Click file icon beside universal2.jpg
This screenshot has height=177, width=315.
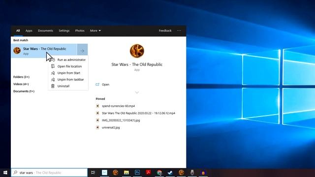pyautogui.click(x=97, y=127)
